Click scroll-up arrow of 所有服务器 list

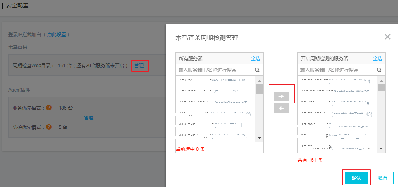tap(259, 81)
